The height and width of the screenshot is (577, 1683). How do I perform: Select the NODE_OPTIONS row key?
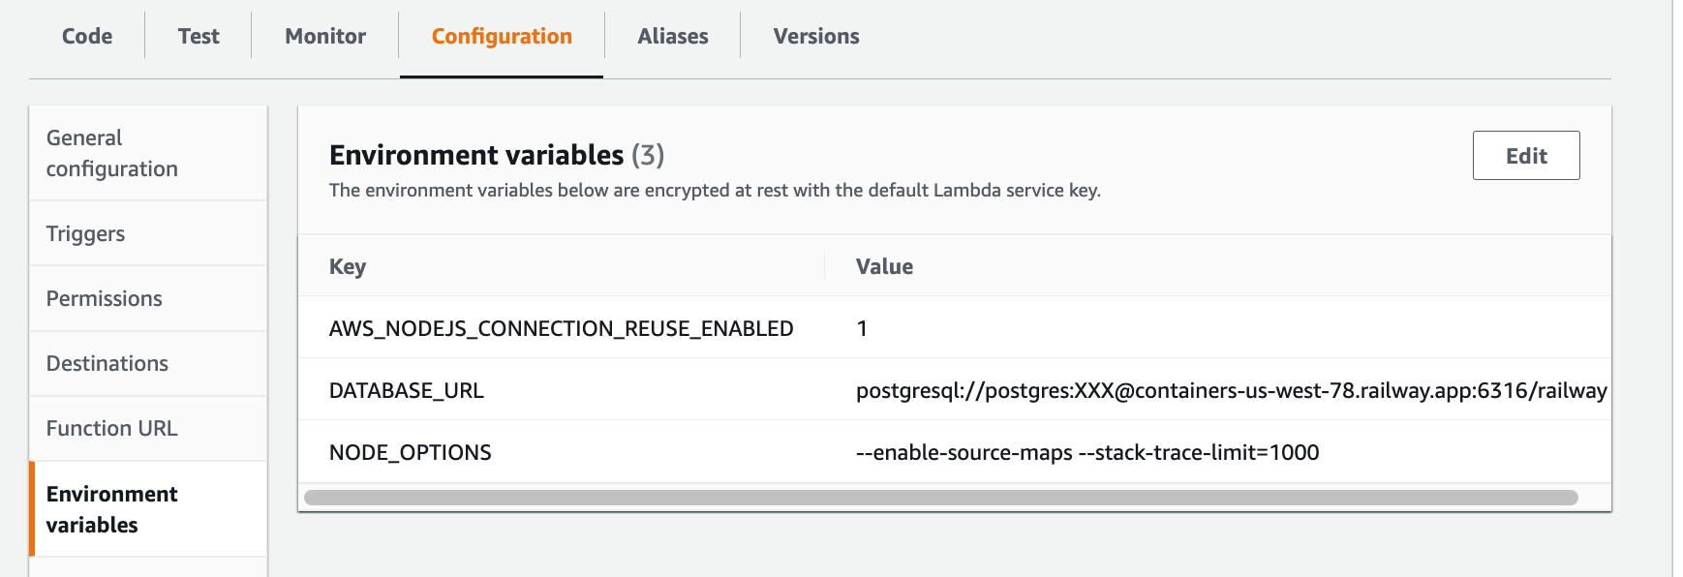pos(411,452)
